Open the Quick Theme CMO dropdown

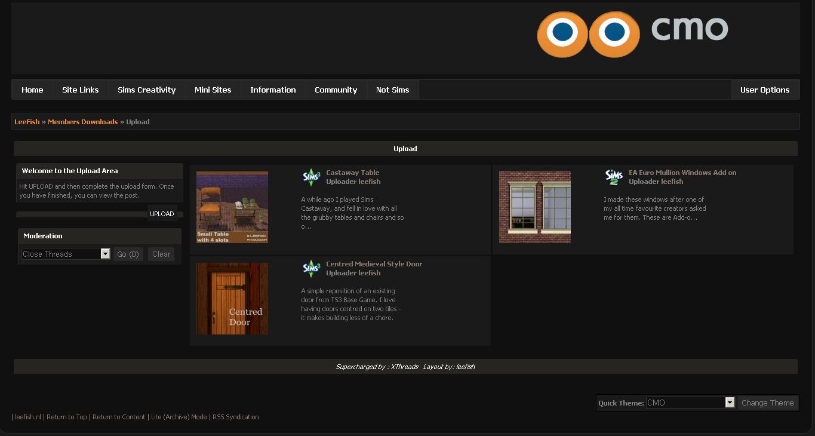729,403
